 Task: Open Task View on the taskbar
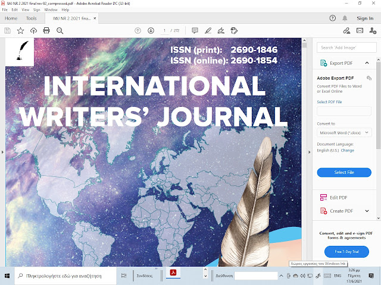tap(124, 275)
